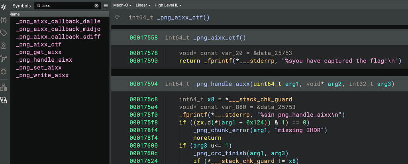Select symbol _png_write_aixx

tap(42, 76)
